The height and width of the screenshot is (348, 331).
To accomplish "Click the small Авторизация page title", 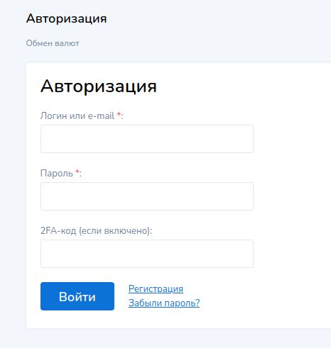I will click(x=67, y=18).
